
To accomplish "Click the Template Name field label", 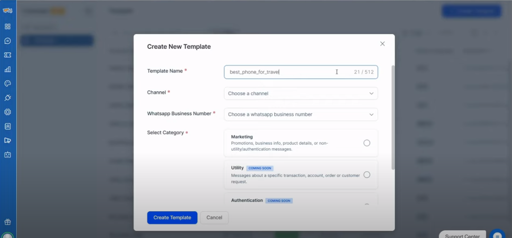I will [165, 71].
